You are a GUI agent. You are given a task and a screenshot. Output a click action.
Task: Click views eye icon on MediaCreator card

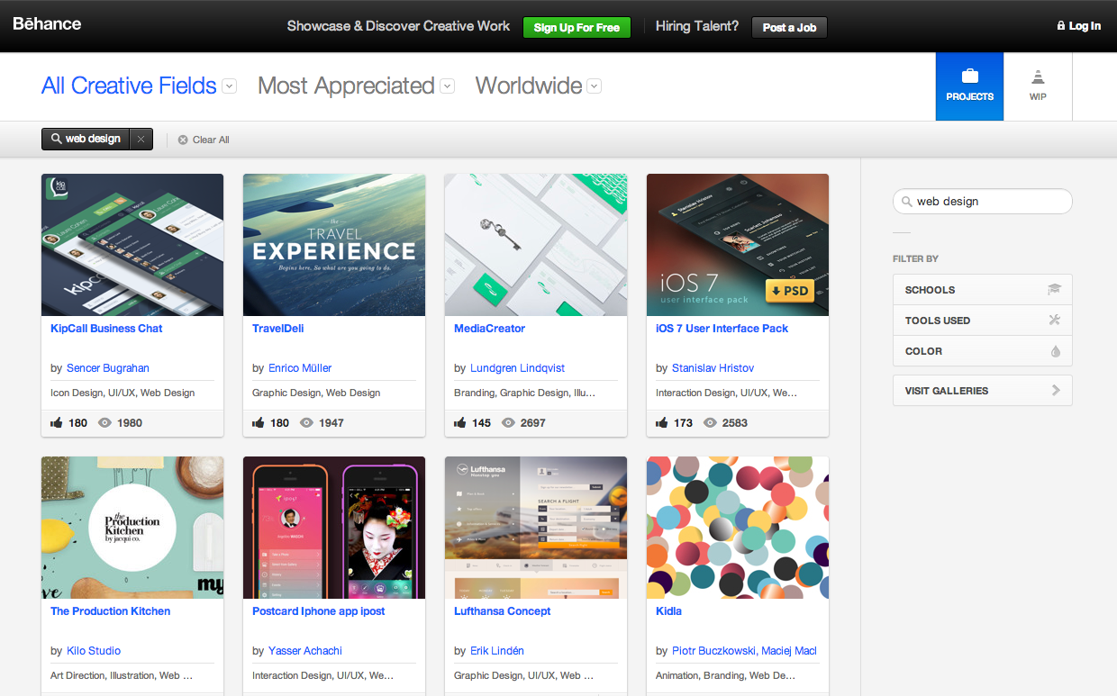coord(508,422)
